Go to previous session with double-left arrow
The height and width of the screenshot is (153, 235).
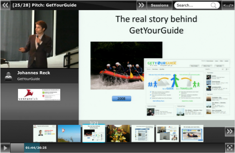pos(5,5)
